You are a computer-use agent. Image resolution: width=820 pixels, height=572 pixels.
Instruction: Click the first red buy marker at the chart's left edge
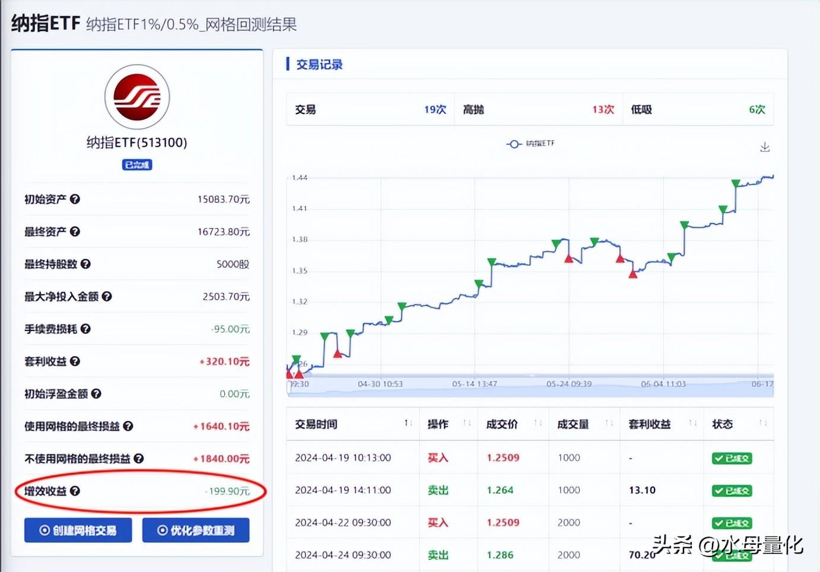click(290, 374)
